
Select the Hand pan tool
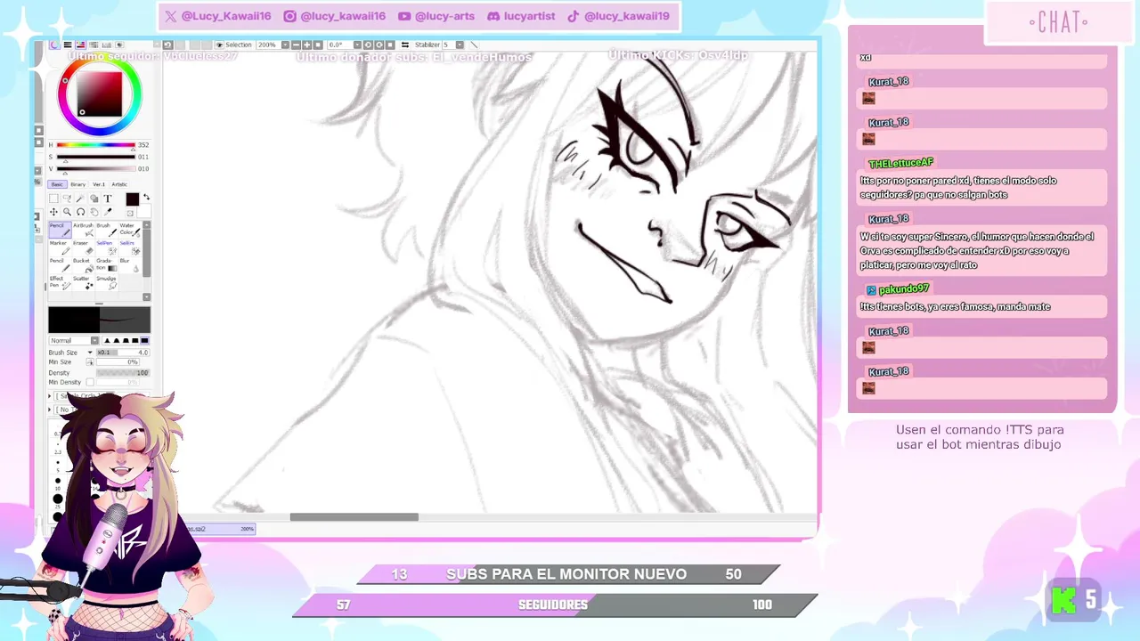tap(94, 212)
